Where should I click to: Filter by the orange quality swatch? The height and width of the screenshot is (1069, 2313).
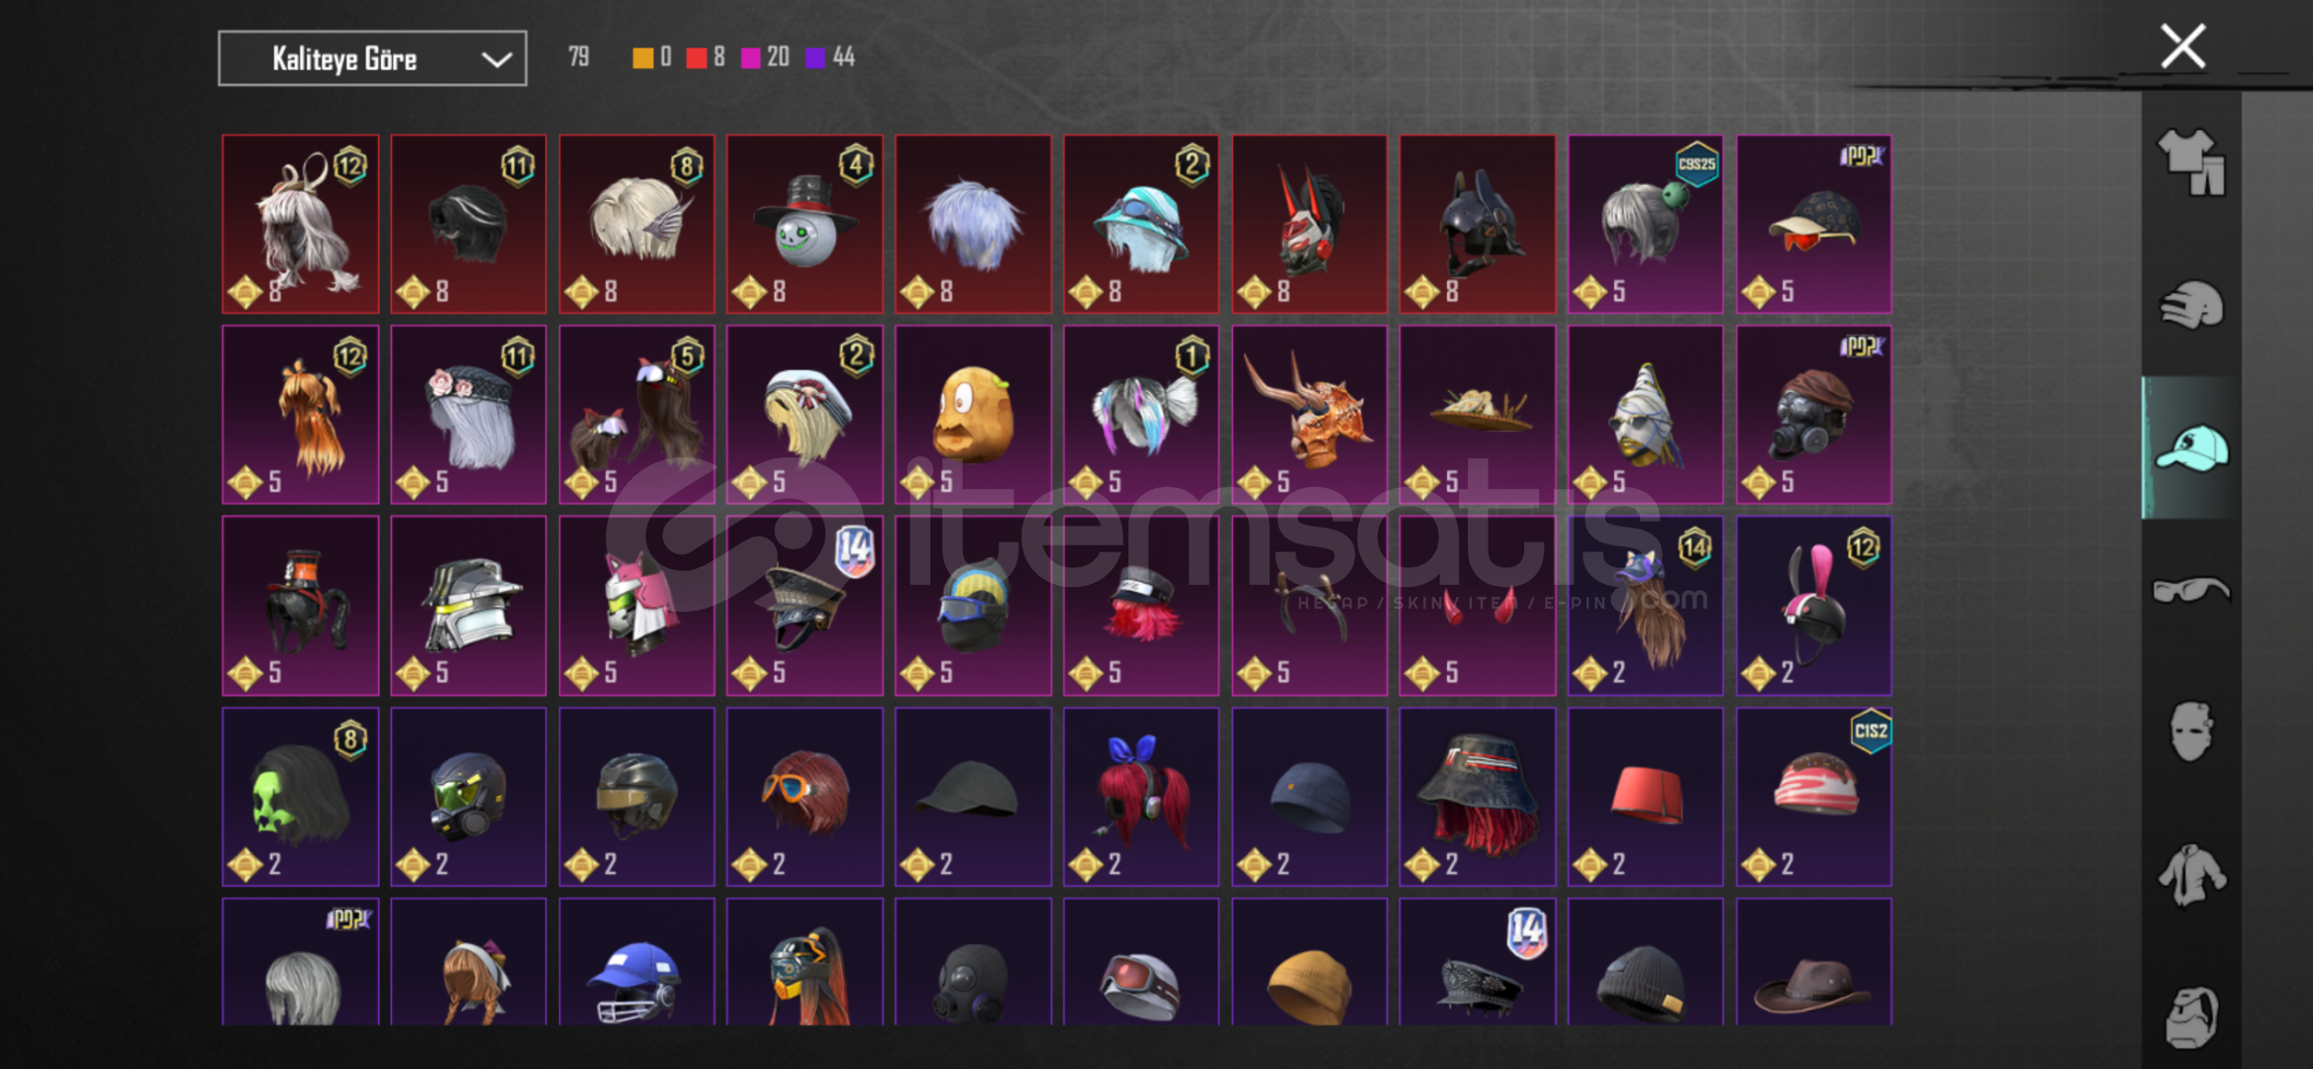coord(642,57)
